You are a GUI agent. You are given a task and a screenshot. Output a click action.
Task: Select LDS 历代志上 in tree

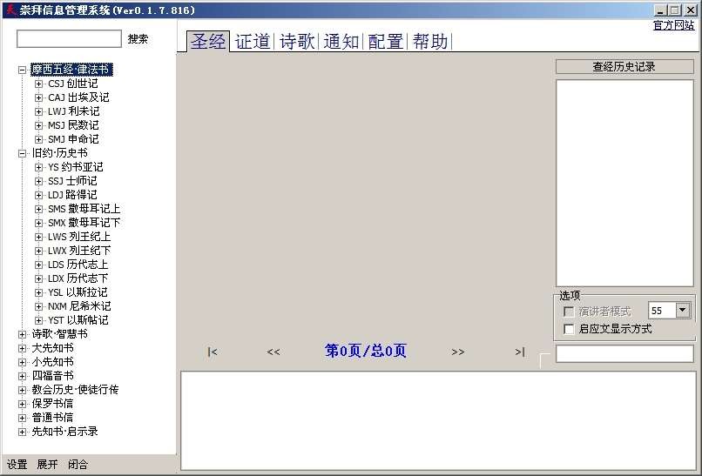pos(78,265)
